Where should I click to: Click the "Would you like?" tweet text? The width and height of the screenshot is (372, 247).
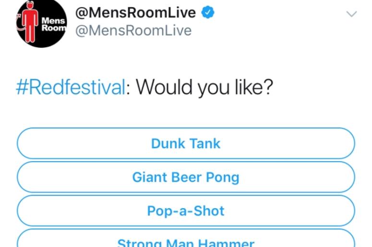[204, 88]
